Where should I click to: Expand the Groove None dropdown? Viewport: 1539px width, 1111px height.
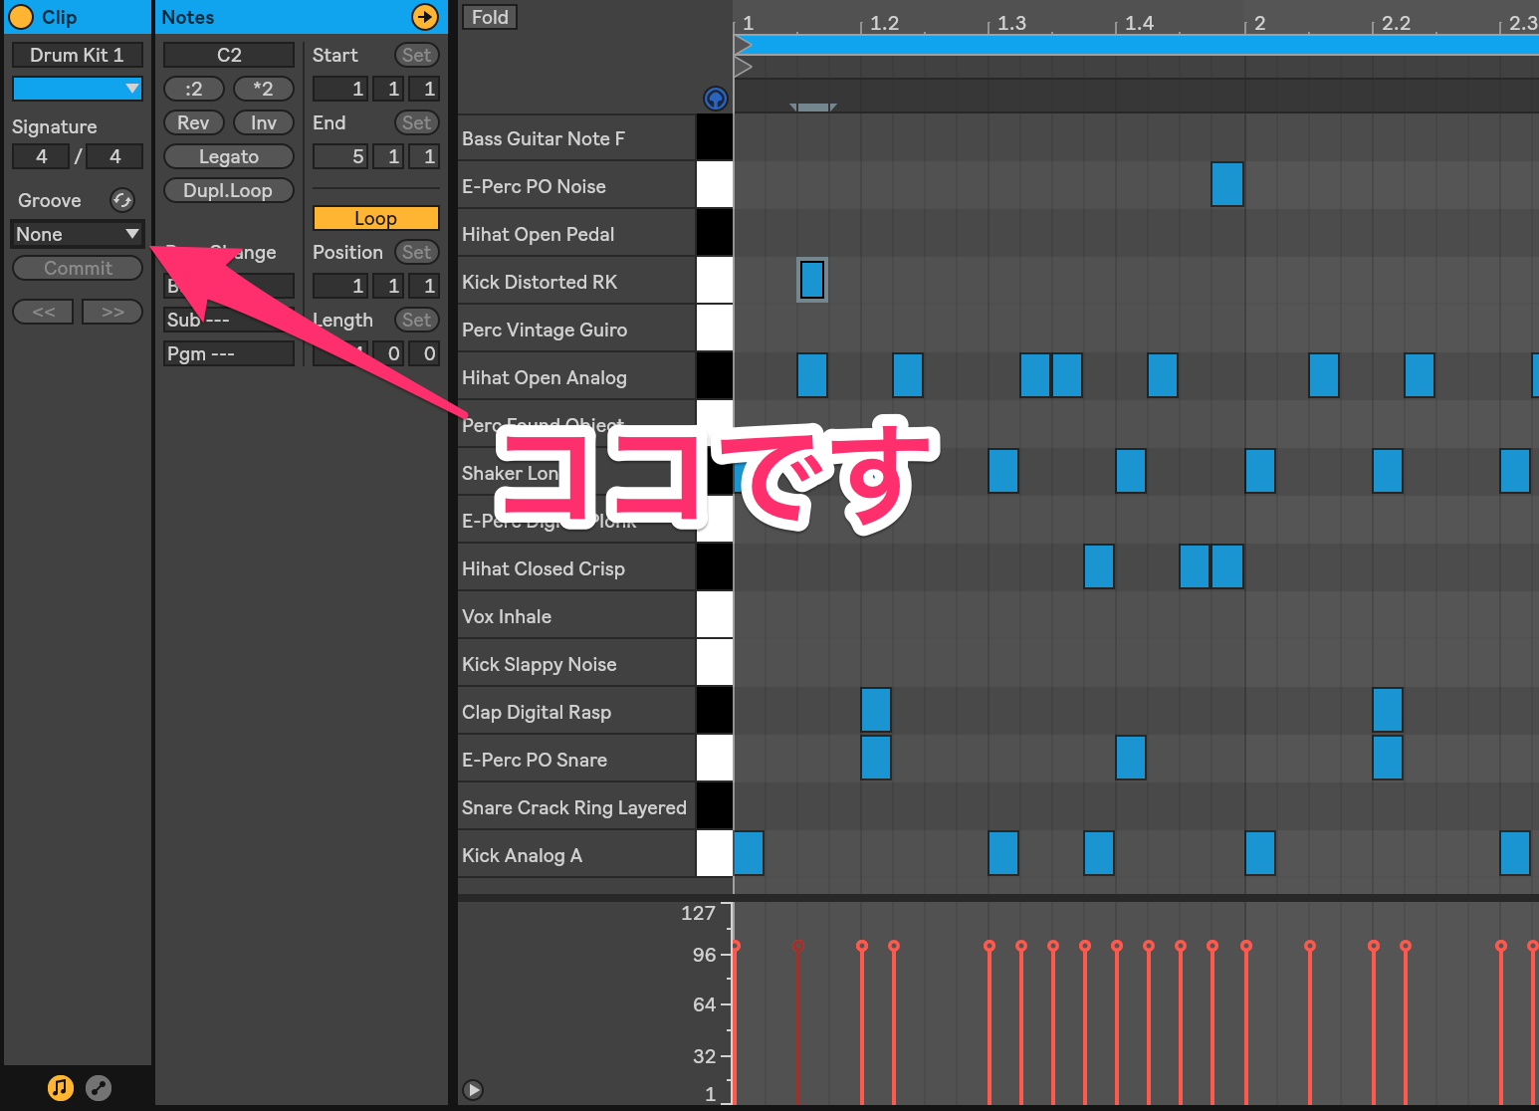78,234
